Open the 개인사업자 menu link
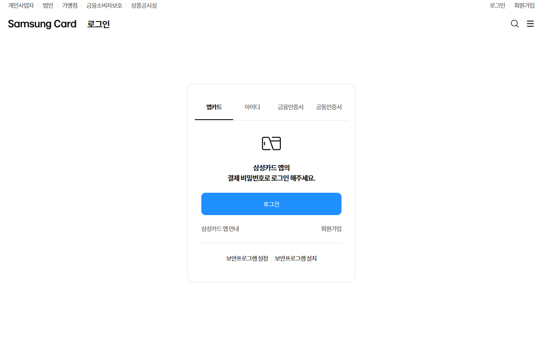This screenshot has width=551, height=339. click(20, 5)
